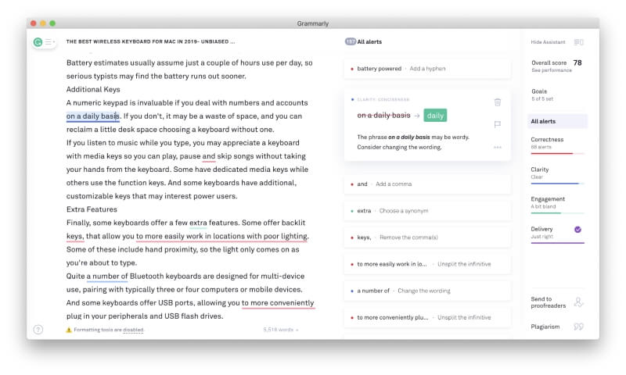Click the struck-through 'on a daily basis' text
Image resolution: width=626 pixels, height=375 pixels.
coord(383,115)
